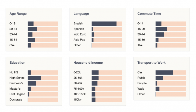Viewport: 196px width, 112px height.
Task: Select the Doctorate row label
Action: (x=16, y=99)
